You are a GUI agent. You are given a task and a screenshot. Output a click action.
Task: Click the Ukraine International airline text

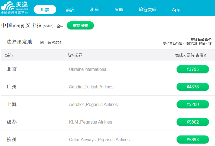(88, 69)
